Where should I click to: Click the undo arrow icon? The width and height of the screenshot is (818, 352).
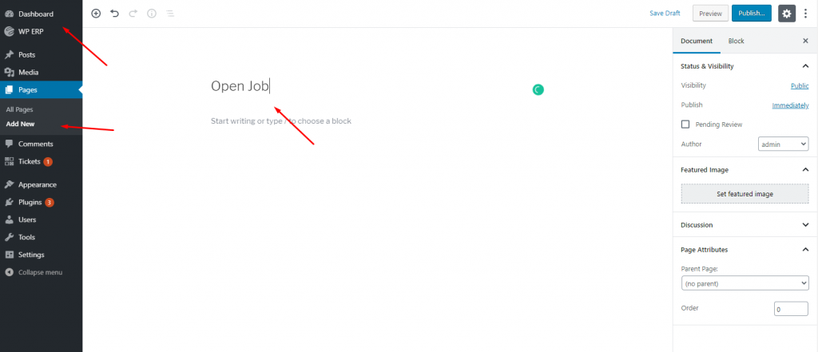click(x=115, y=14)
